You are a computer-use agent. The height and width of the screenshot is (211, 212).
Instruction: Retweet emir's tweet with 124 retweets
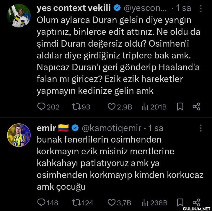(x=76, y=202)
